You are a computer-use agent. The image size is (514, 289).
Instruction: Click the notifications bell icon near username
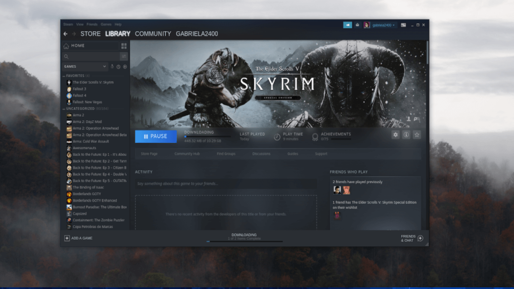coord(357,25)
